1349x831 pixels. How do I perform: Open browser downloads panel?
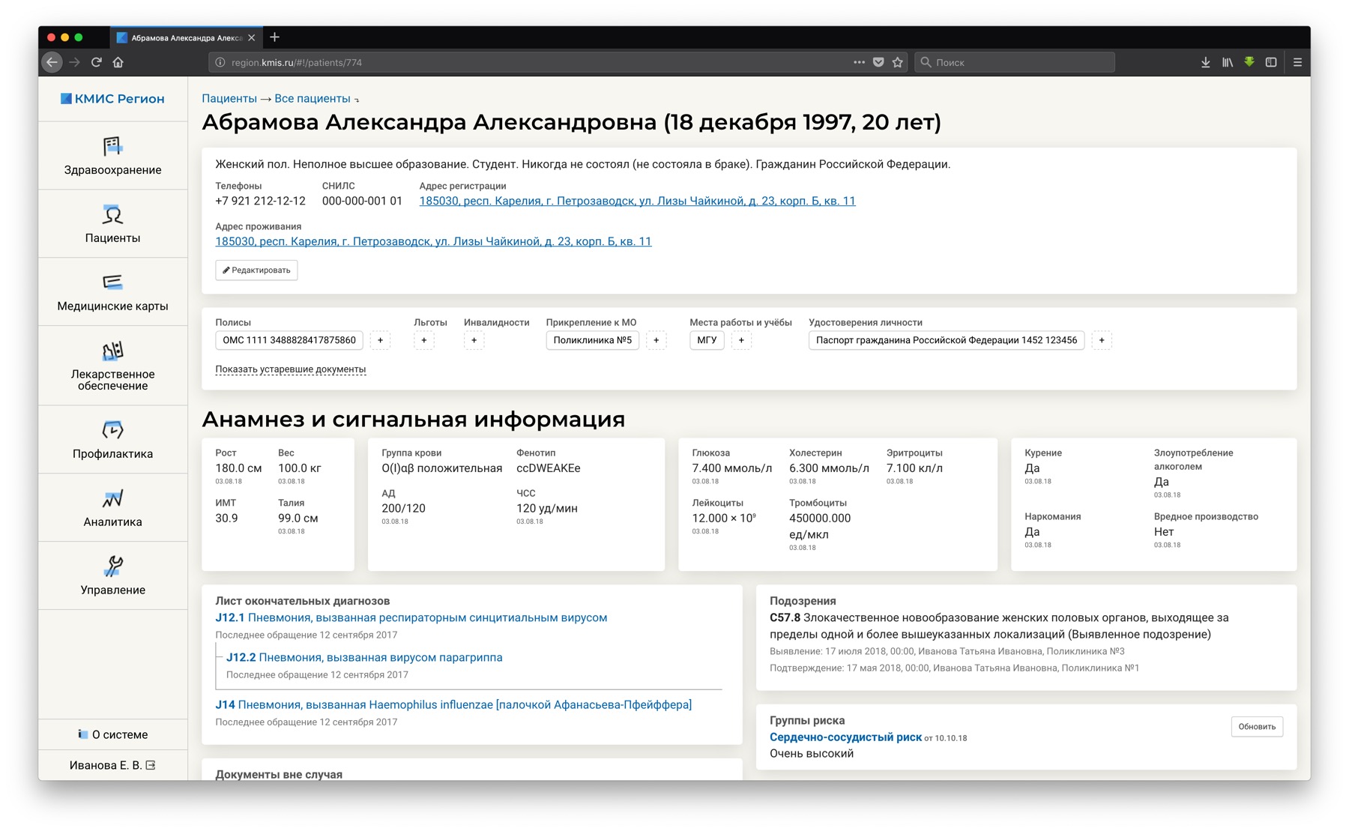[1205, 62]
